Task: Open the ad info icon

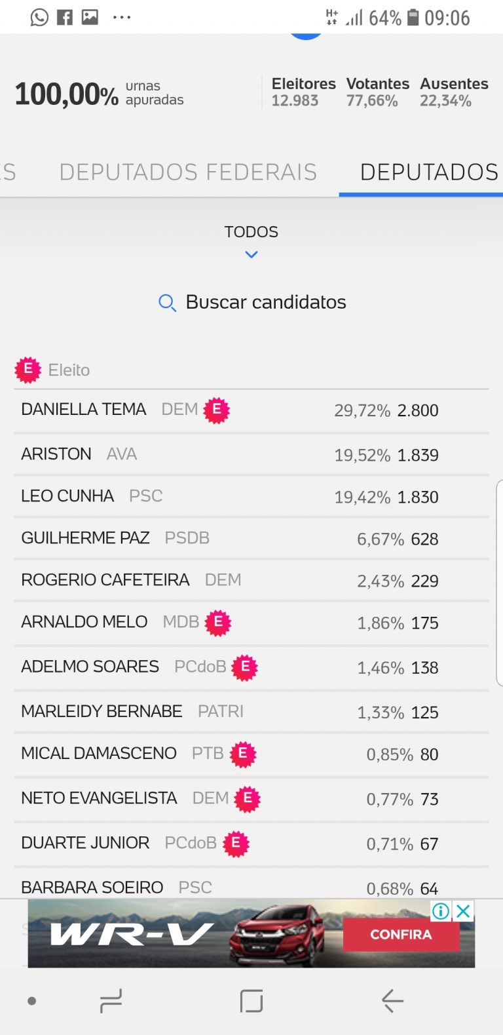Action: pos(441,910)
